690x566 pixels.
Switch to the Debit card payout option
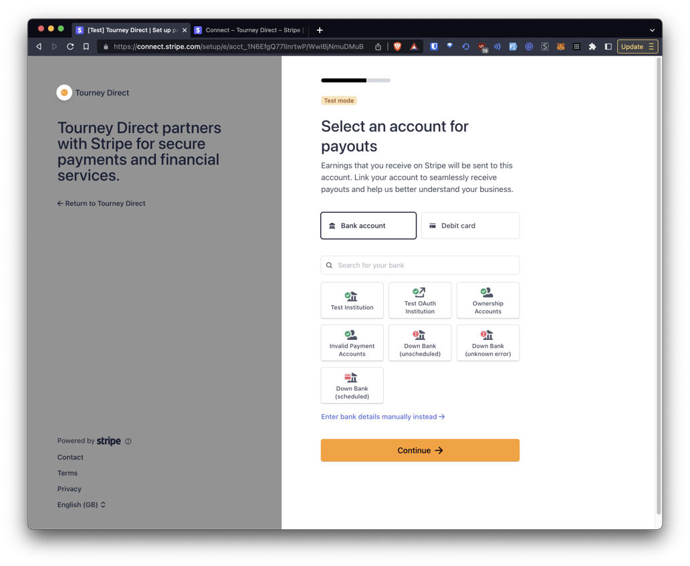point(469,225)
